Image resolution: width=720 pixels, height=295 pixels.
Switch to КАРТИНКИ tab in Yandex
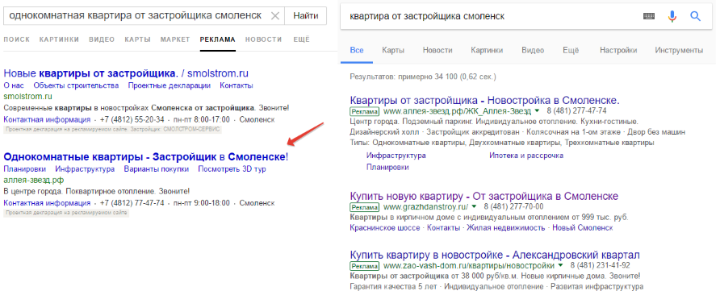pyautogui.click(x=59, y=39)
